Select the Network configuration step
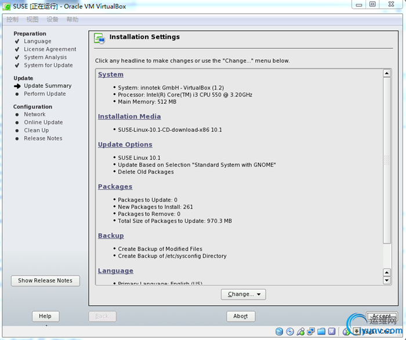Screen dimensions: 406x340 tap(35, 114)
